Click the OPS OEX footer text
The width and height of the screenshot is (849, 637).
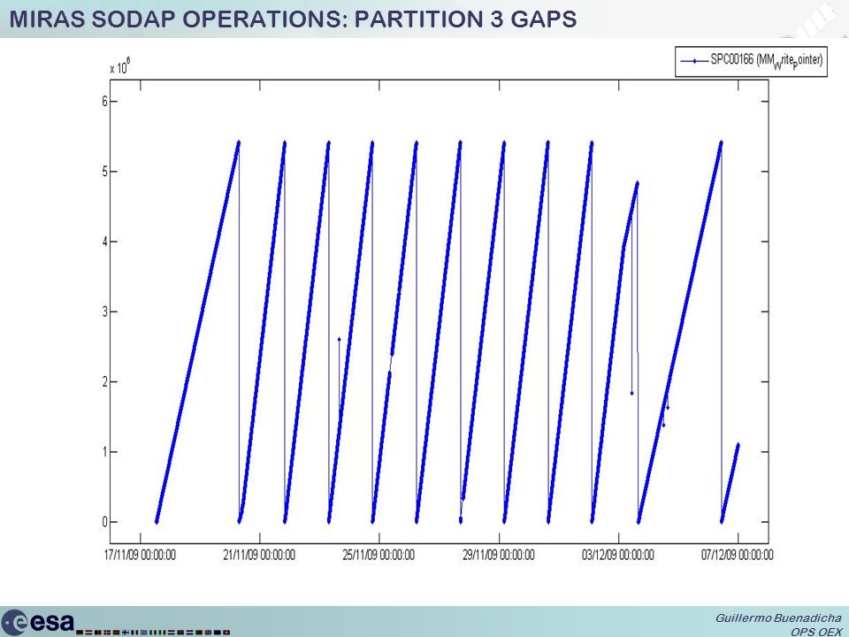[x=816, y=632]
